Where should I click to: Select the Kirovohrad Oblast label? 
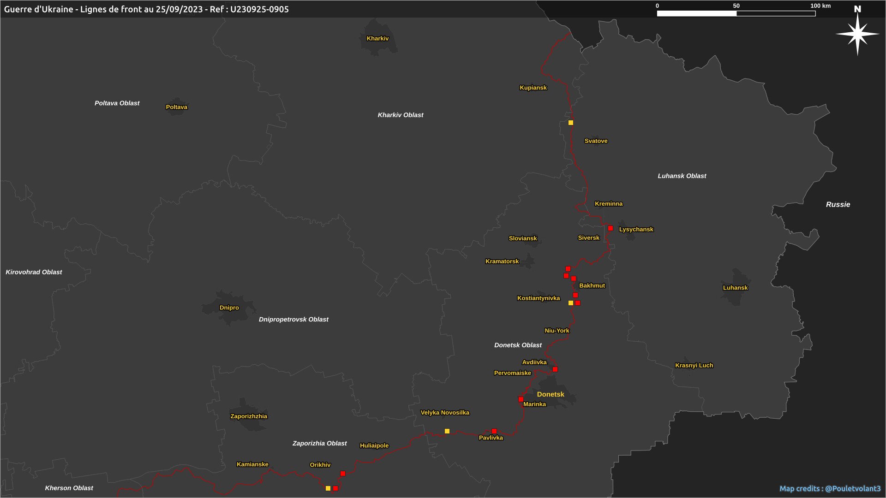pyautogui.click(x=34, y=272)
